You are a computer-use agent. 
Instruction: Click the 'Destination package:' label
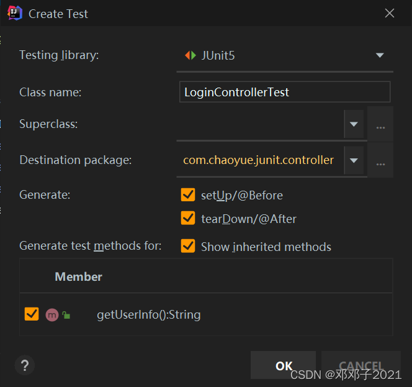click(x=76, y=160)
